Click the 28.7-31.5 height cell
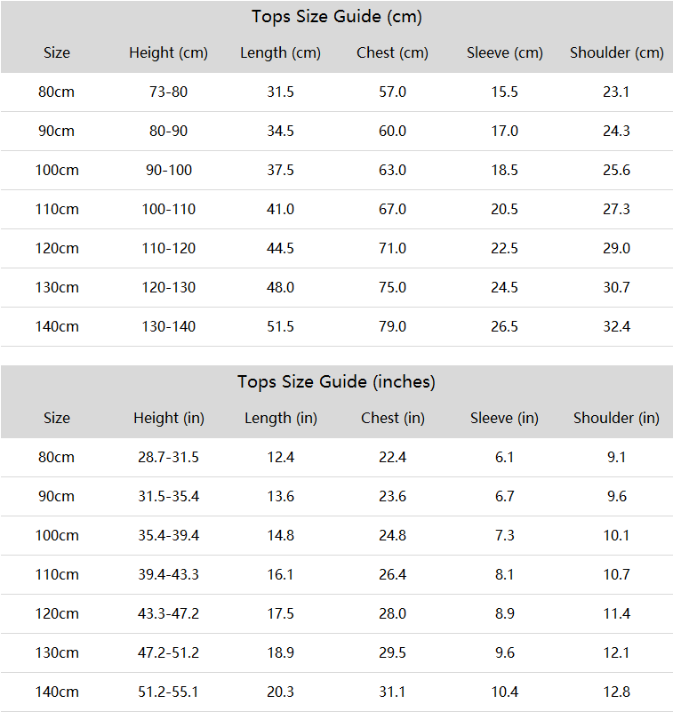The image size is (673, 712). tap(169, 457)
